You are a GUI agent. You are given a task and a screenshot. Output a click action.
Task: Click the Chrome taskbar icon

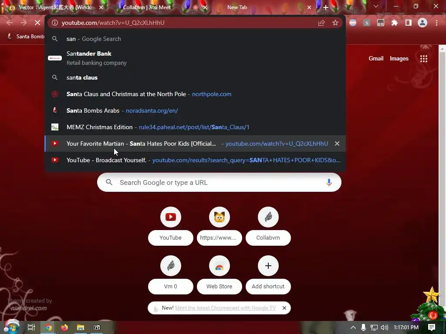coord(48,327)
